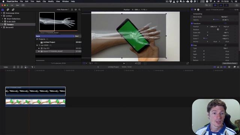Open browser search magnifier
240x135 pixels.
click(79, 9)
